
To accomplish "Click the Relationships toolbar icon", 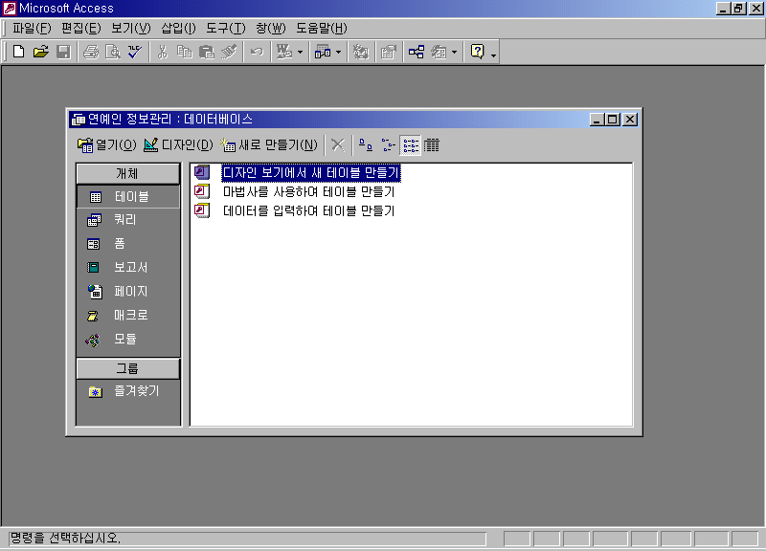I will [x=417, y=52].
